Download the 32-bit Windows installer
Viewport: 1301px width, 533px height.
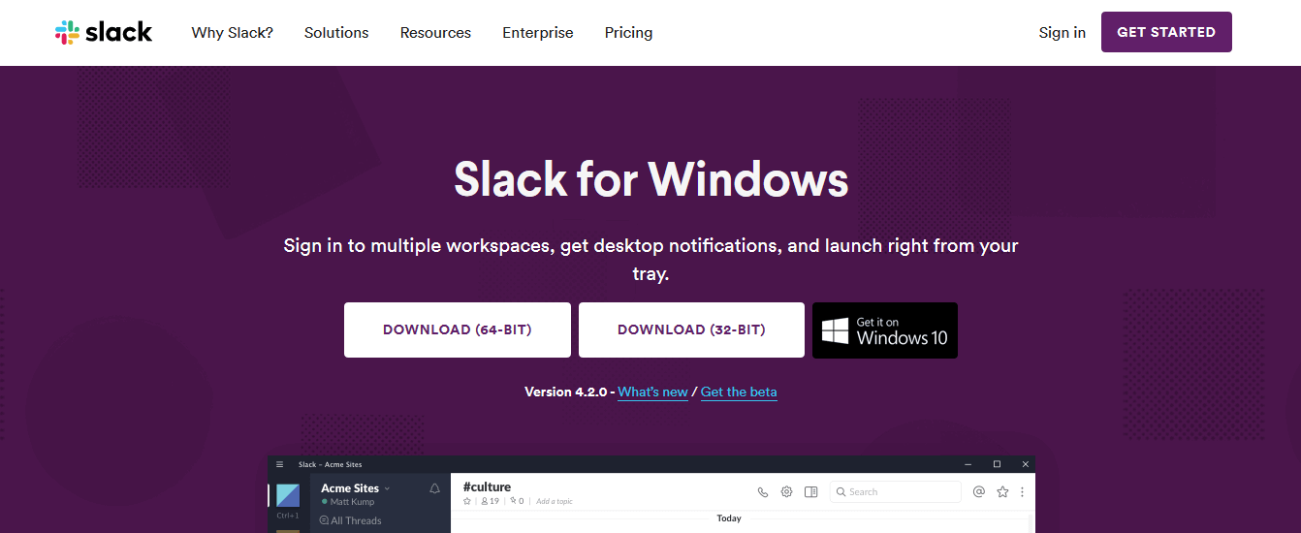(691, 329)
